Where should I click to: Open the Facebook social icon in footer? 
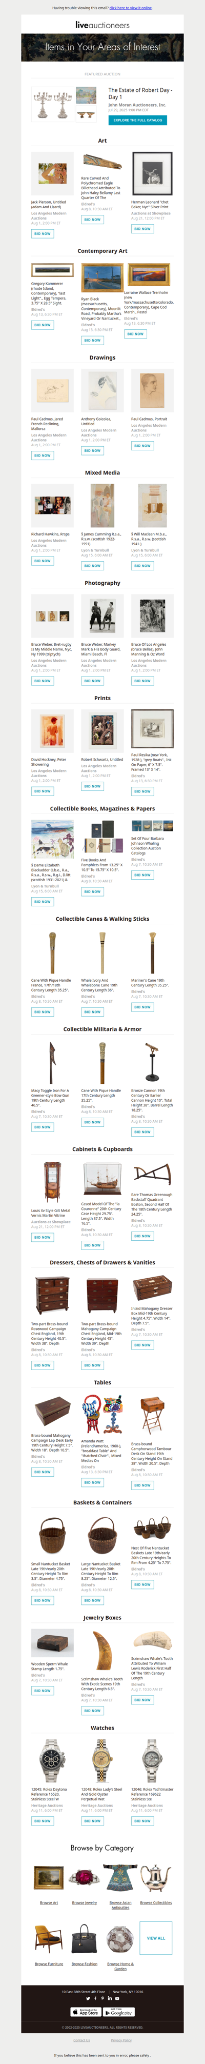(x=95, y=1998)
